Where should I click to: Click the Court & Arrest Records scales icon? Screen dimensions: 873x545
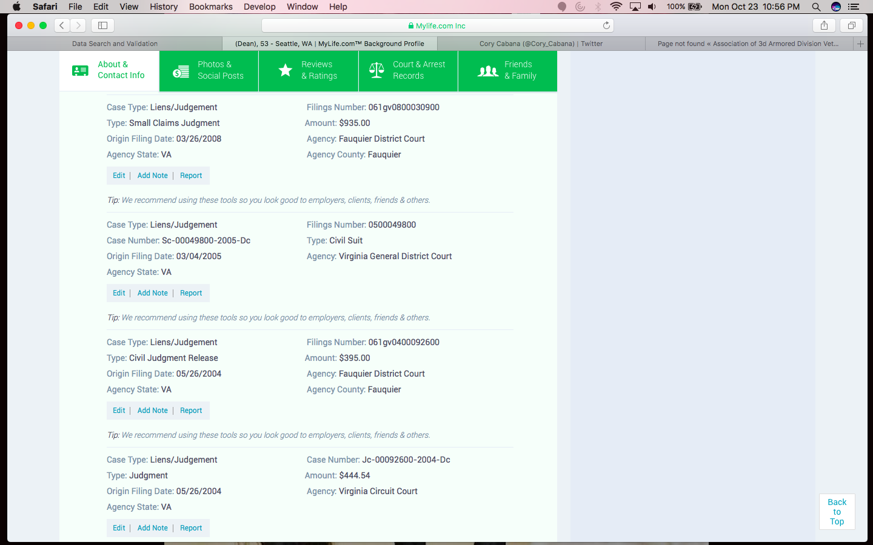(376, 70)
